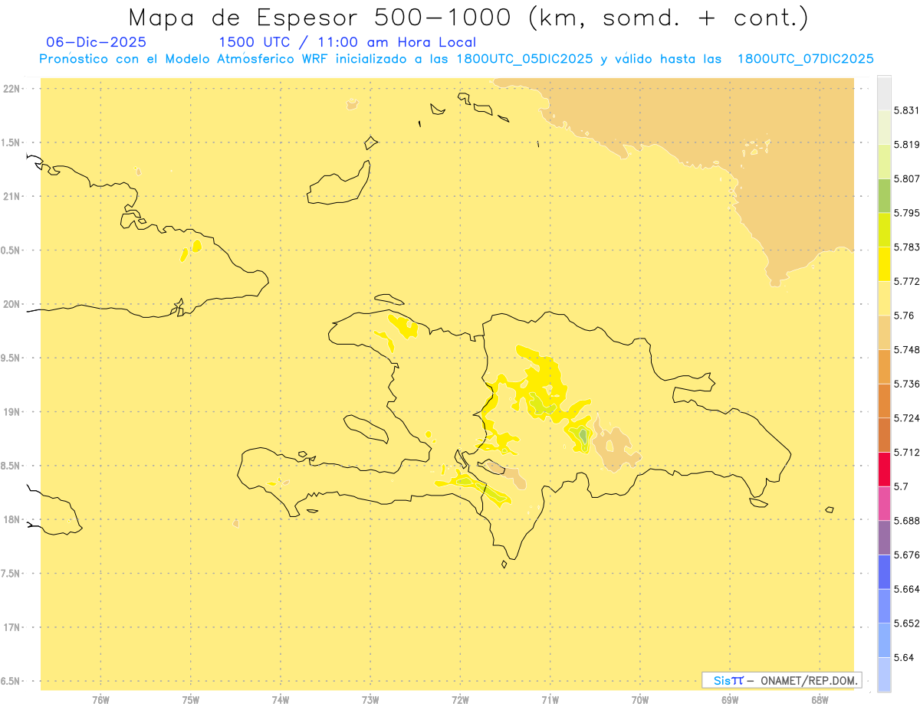Viewport: 920px width, 710px height.
Task: Click the colorbar value 5.76
Action: point(904,316)
